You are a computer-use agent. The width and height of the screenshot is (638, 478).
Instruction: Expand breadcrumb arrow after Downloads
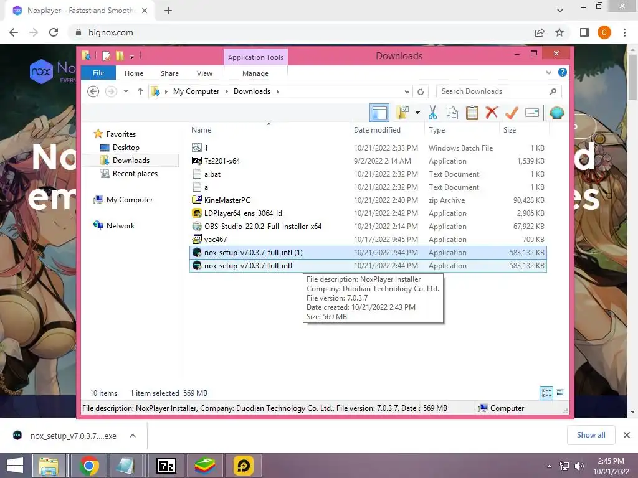pyautogui.click(x=277, y=91)
